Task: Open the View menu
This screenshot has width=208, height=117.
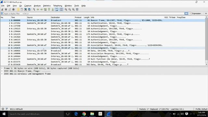Action: tap(15, 6)
